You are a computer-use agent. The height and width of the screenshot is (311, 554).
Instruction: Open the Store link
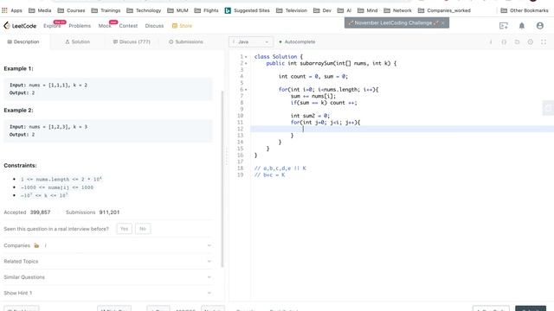coord(182,26)
